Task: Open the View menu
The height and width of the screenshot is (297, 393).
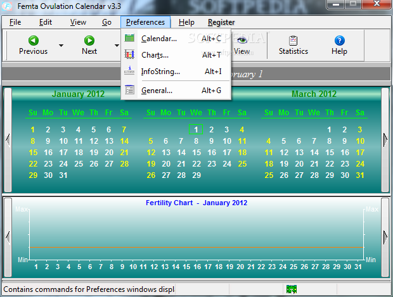Action: coord(78,22)
